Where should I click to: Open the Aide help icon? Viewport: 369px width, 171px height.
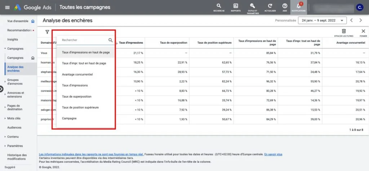[x=285, y=8]
